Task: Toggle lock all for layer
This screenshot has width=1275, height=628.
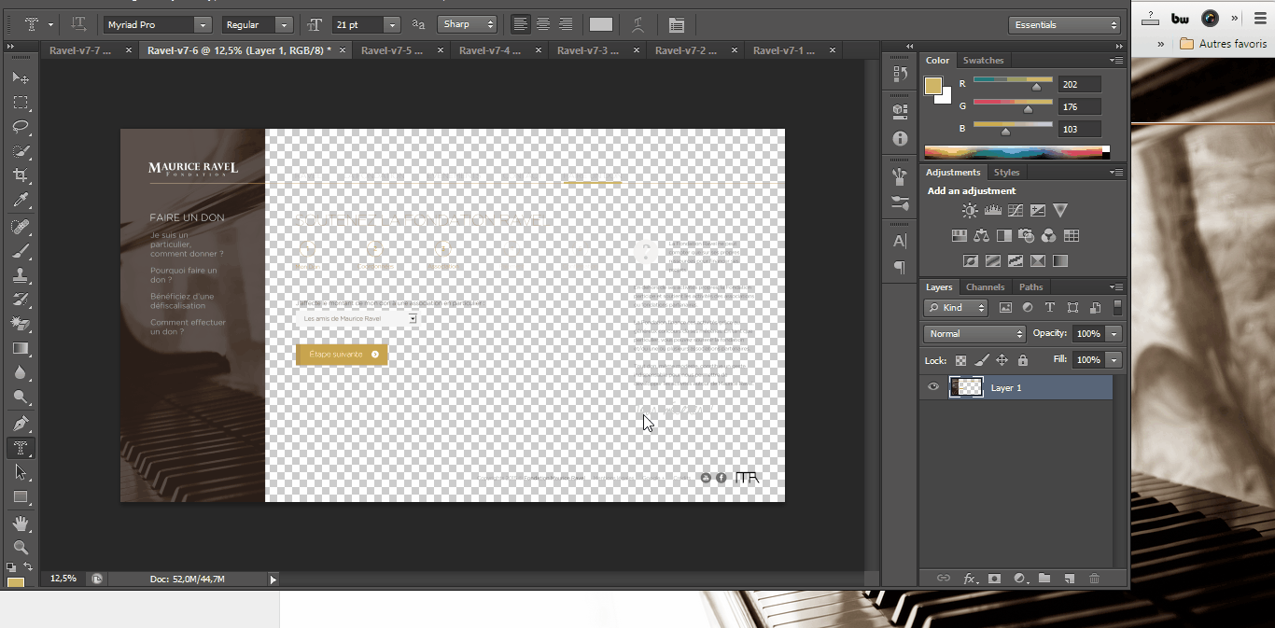Action: pyautogui.click(x=1022, y=360)
